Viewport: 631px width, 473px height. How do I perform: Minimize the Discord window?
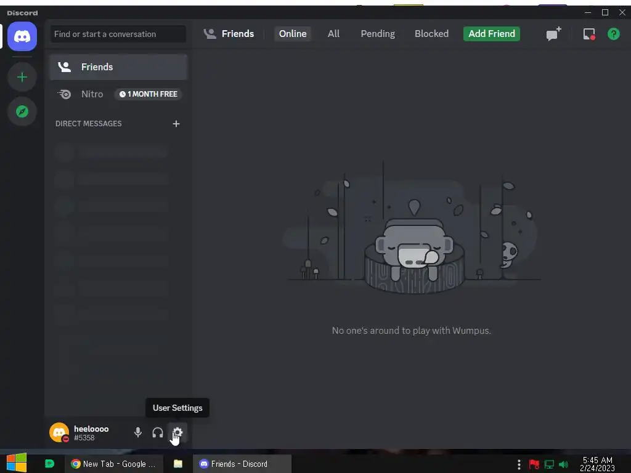click(x=587, y=12)
